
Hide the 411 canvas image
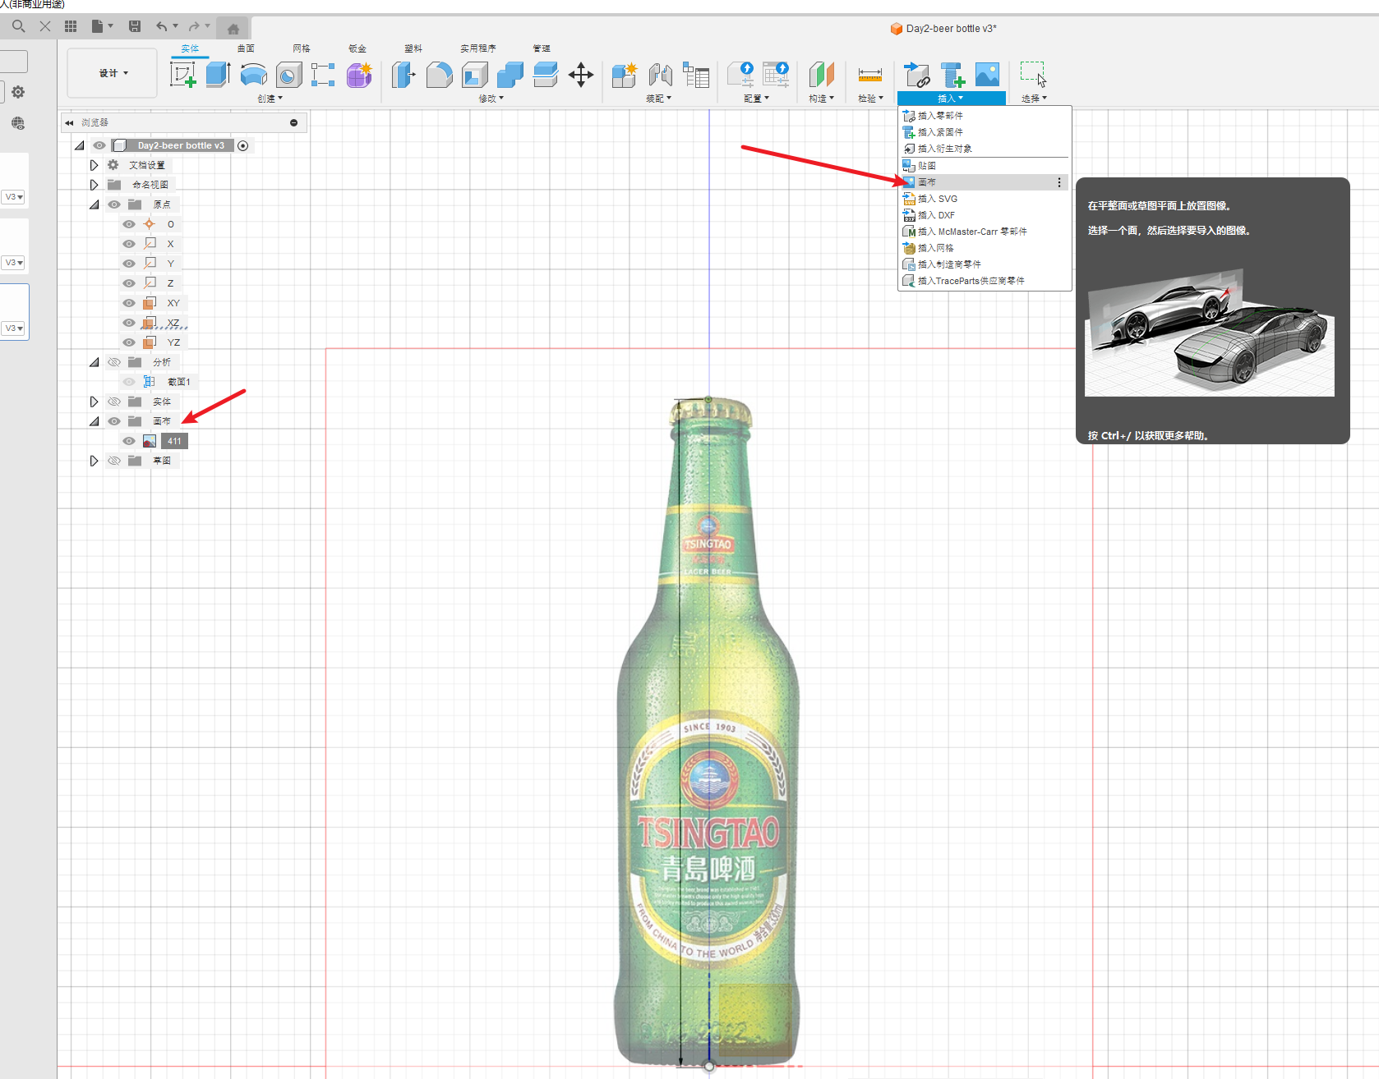point(129,441)
